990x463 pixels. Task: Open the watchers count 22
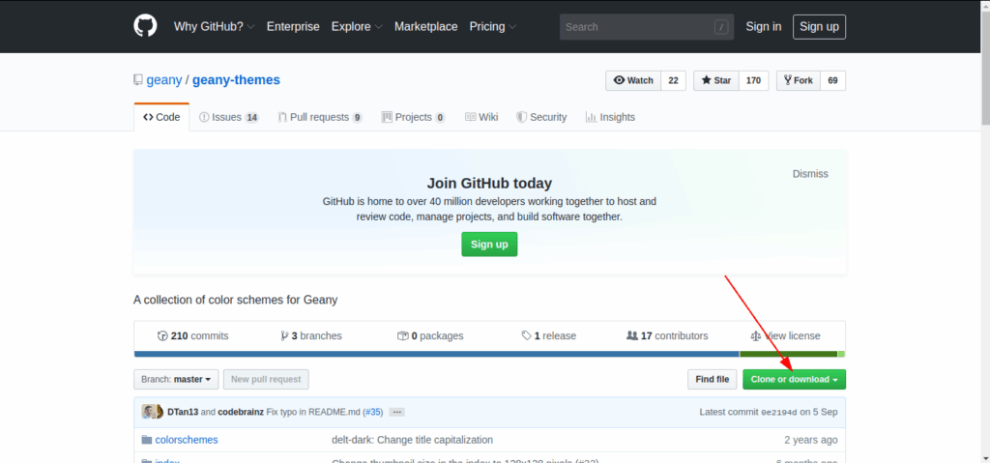pos(673,80)
